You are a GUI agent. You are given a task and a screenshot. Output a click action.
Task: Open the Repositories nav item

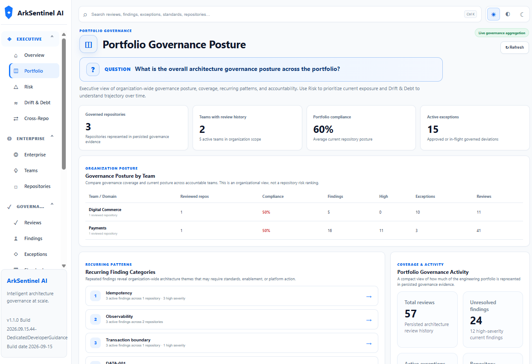[x=34, y=187]
